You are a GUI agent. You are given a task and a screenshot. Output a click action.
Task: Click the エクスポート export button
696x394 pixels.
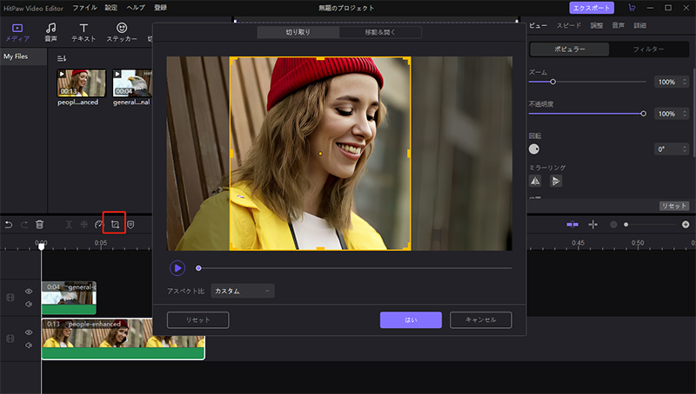pos(592,8)
